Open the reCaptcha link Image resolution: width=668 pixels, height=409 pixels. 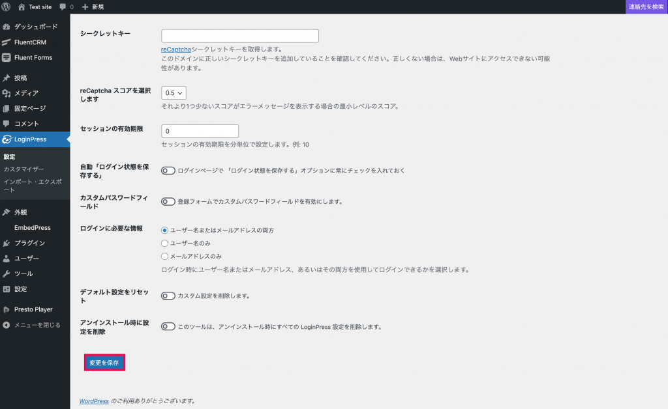pos(176,49)
